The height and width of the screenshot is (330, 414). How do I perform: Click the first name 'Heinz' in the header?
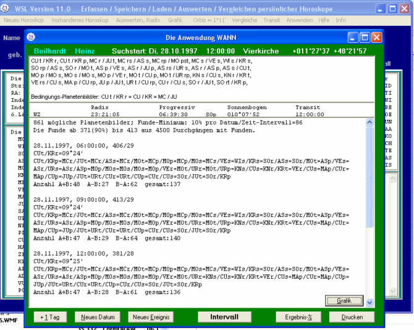click(x=85, y=51)
